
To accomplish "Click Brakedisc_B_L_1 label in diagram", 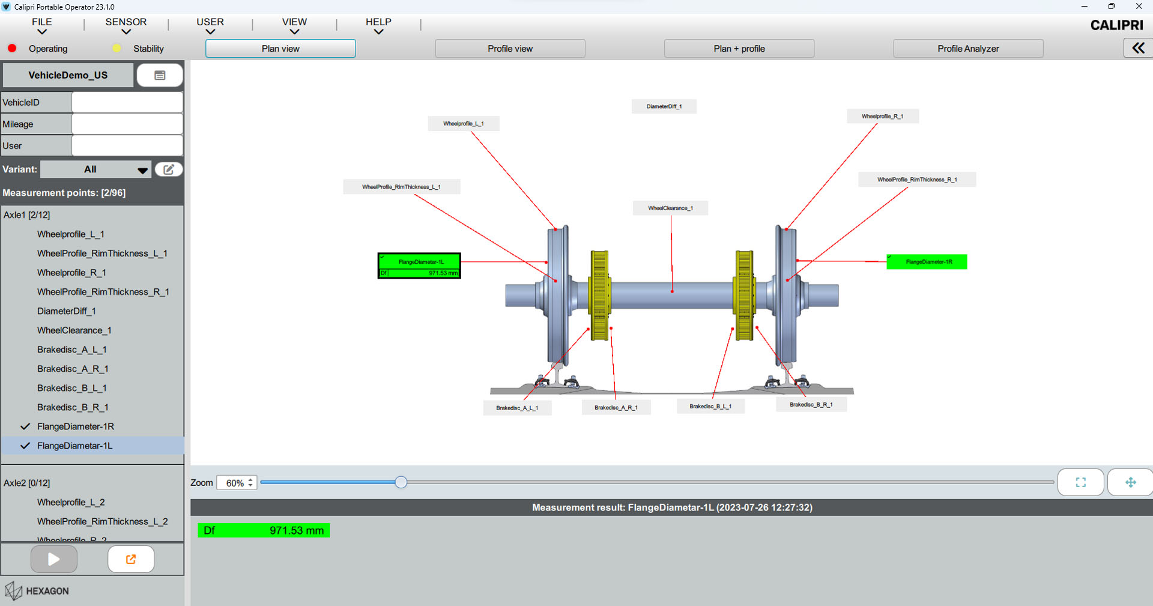I will (710, 407).
